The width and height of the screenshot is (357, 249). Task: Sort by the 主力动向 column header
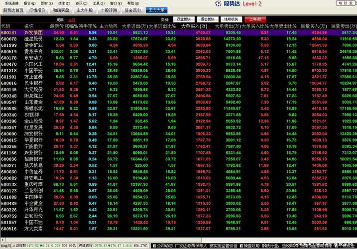tap(109, 26)
